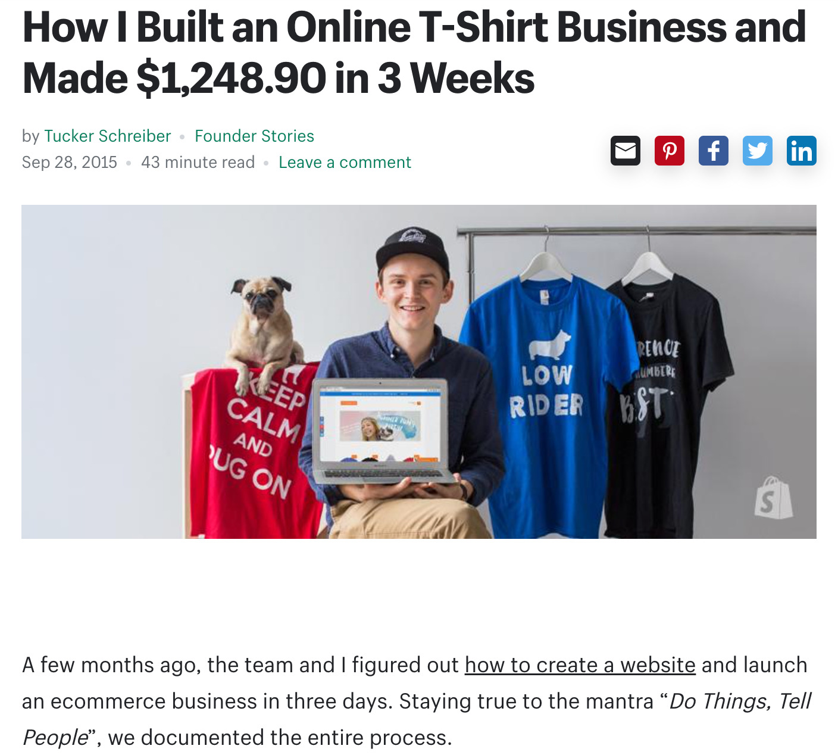Click the laptop screen in the photo
The height and width of the screenshot is (755, 838).
pos(380,425)
